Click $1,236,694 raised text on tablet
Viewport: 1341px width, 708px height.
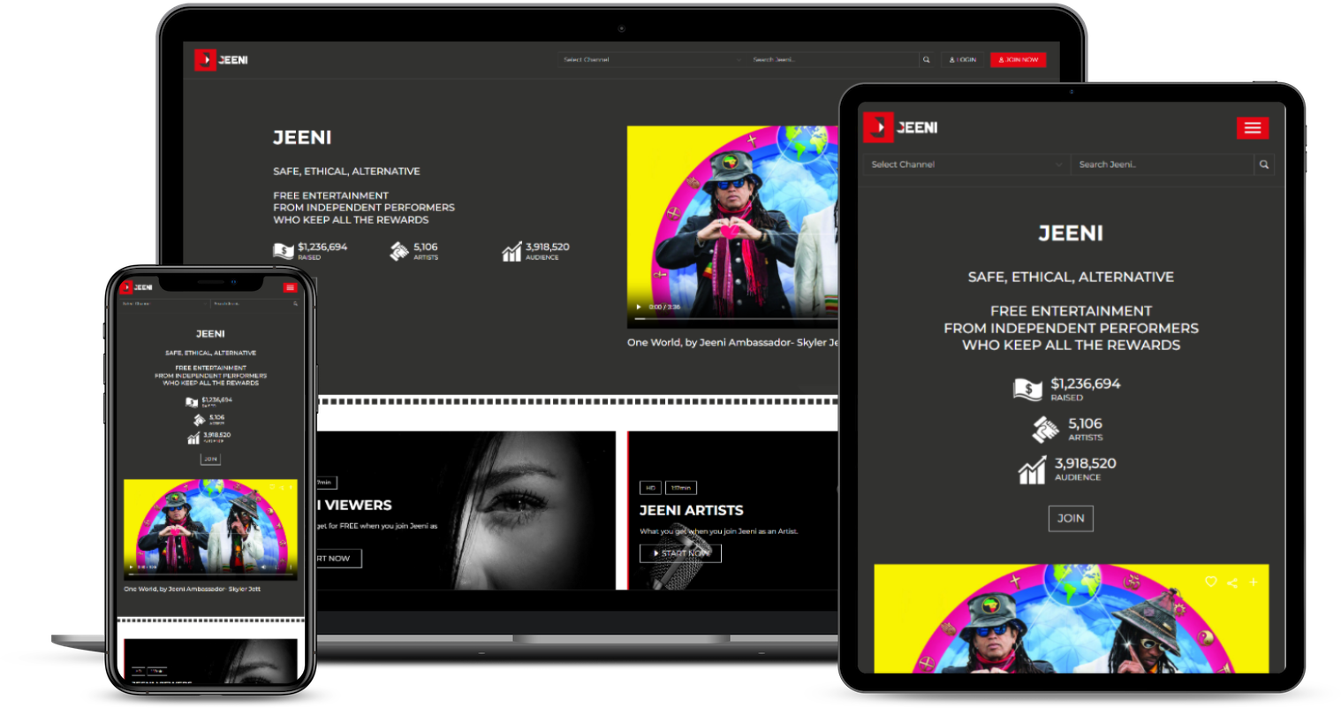(1086, 384)
